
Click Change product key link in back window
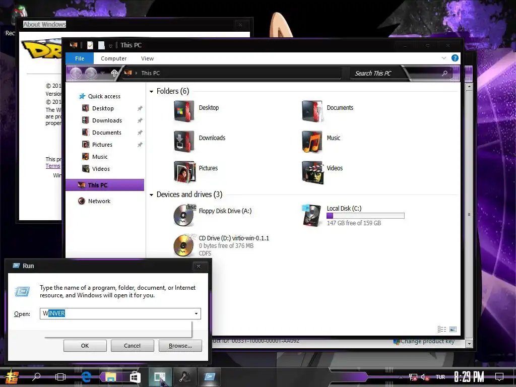(427, 342)
